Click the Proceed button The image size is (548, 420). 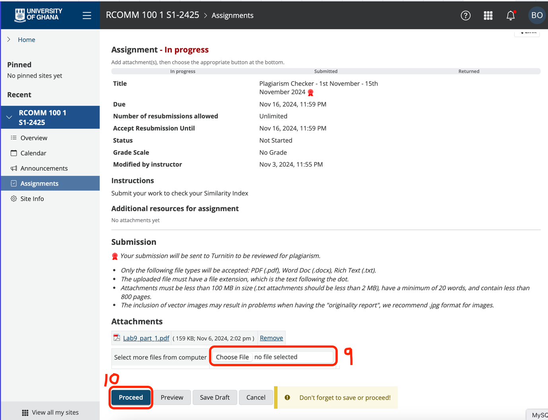coord(131,397)
